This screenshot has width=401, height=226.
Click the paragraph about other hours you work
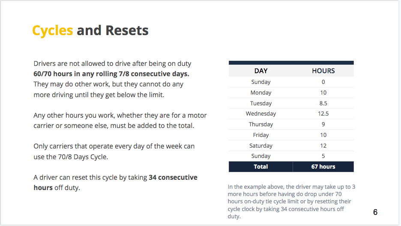tap(120, 120)
